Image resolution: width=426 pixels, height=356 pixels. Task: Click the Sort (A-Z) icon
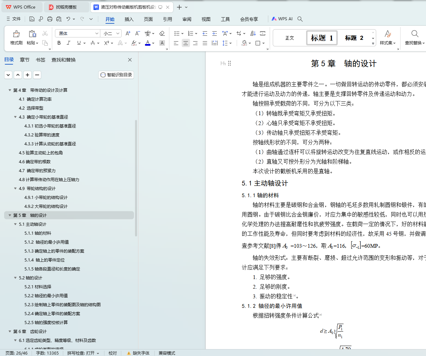253,33
